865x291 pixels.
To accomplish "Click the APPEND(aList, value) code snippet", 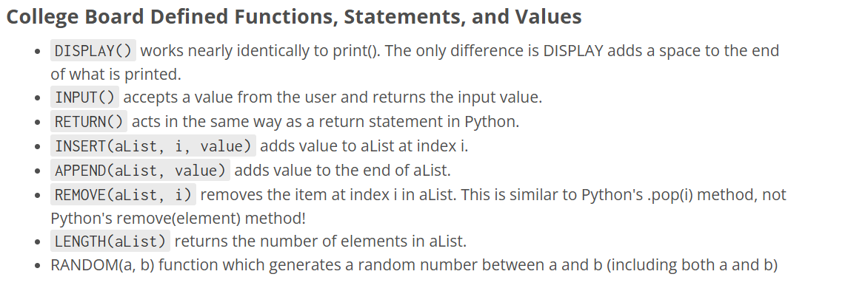I will 140,170.
